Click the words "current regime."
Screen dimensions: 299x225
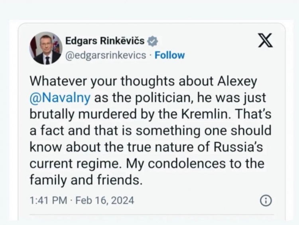pyautogui.click(x=76, y=163)
